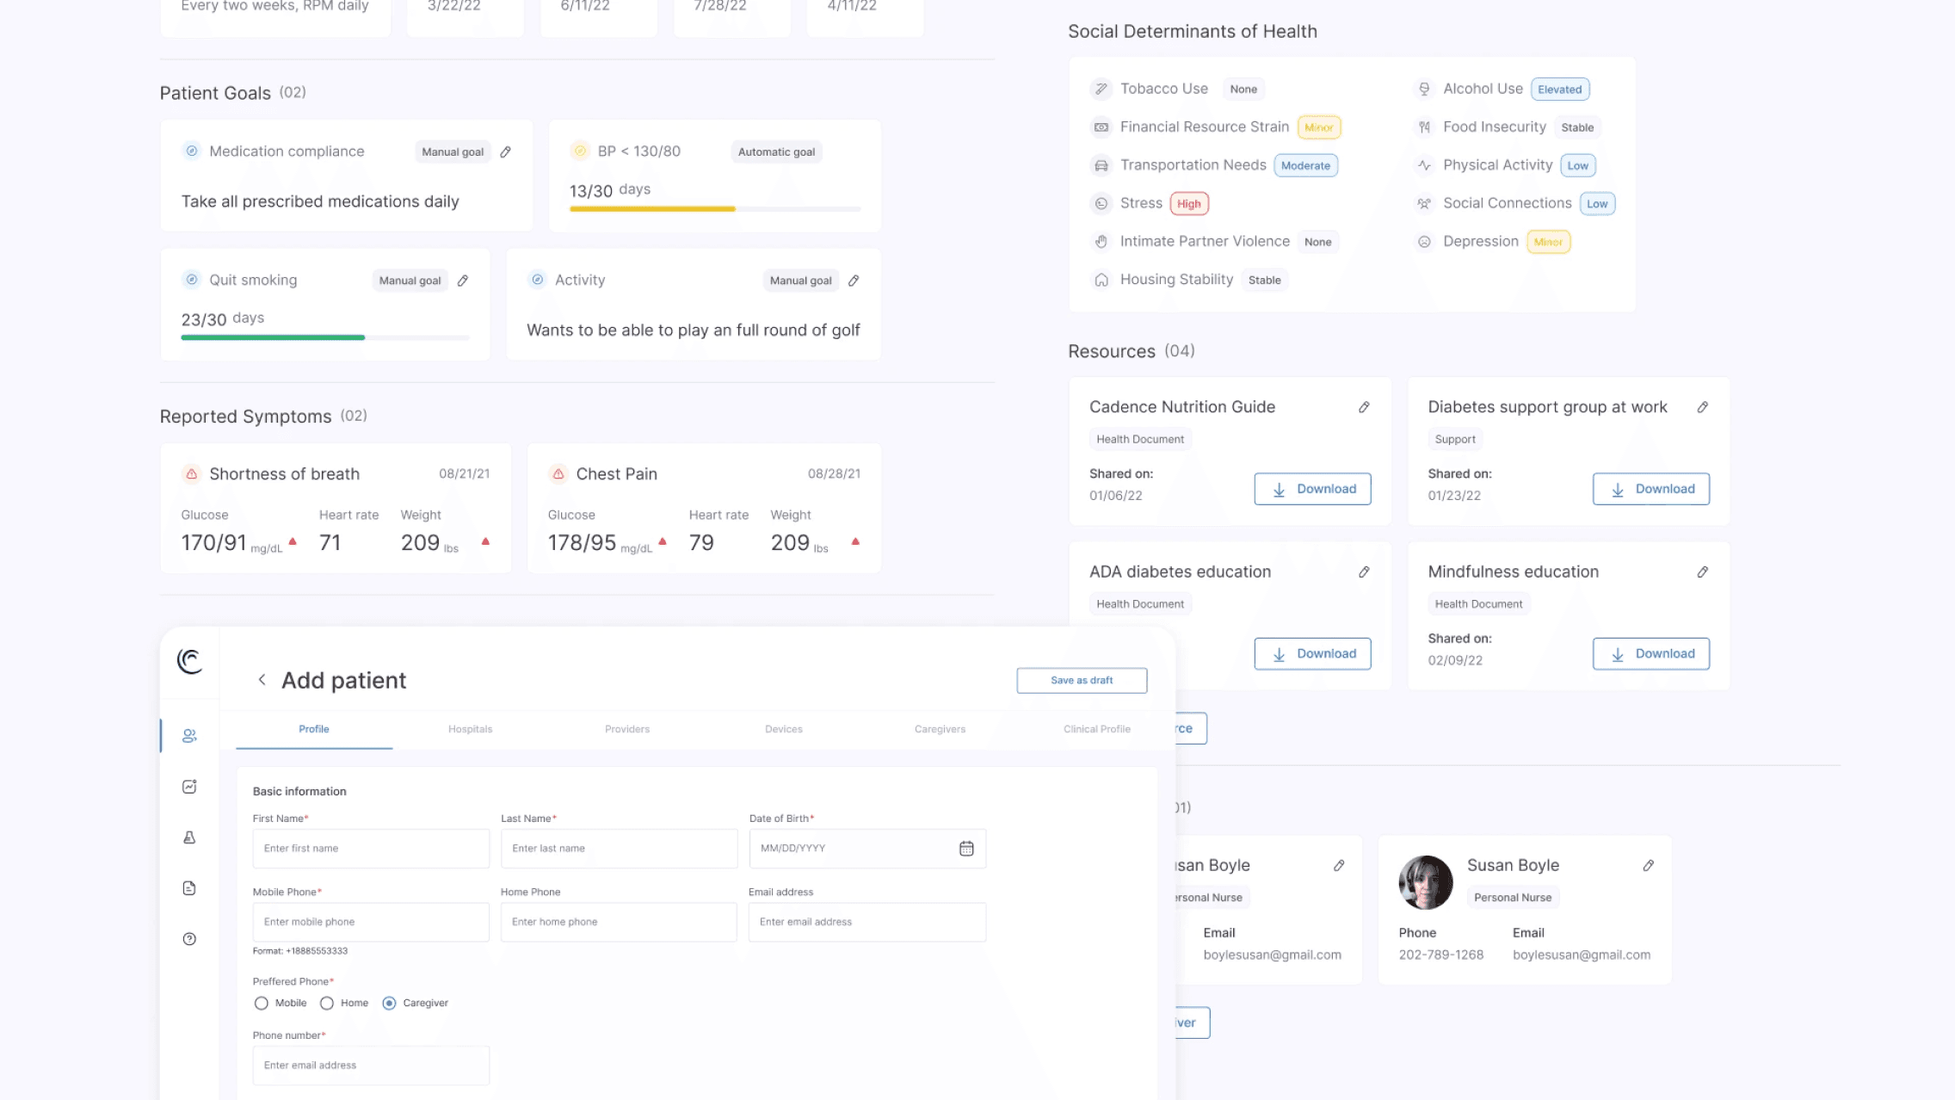Switch to the Caregivers tab
Viewport: 1955px width, 1100px height.
[x=940, y=729]
